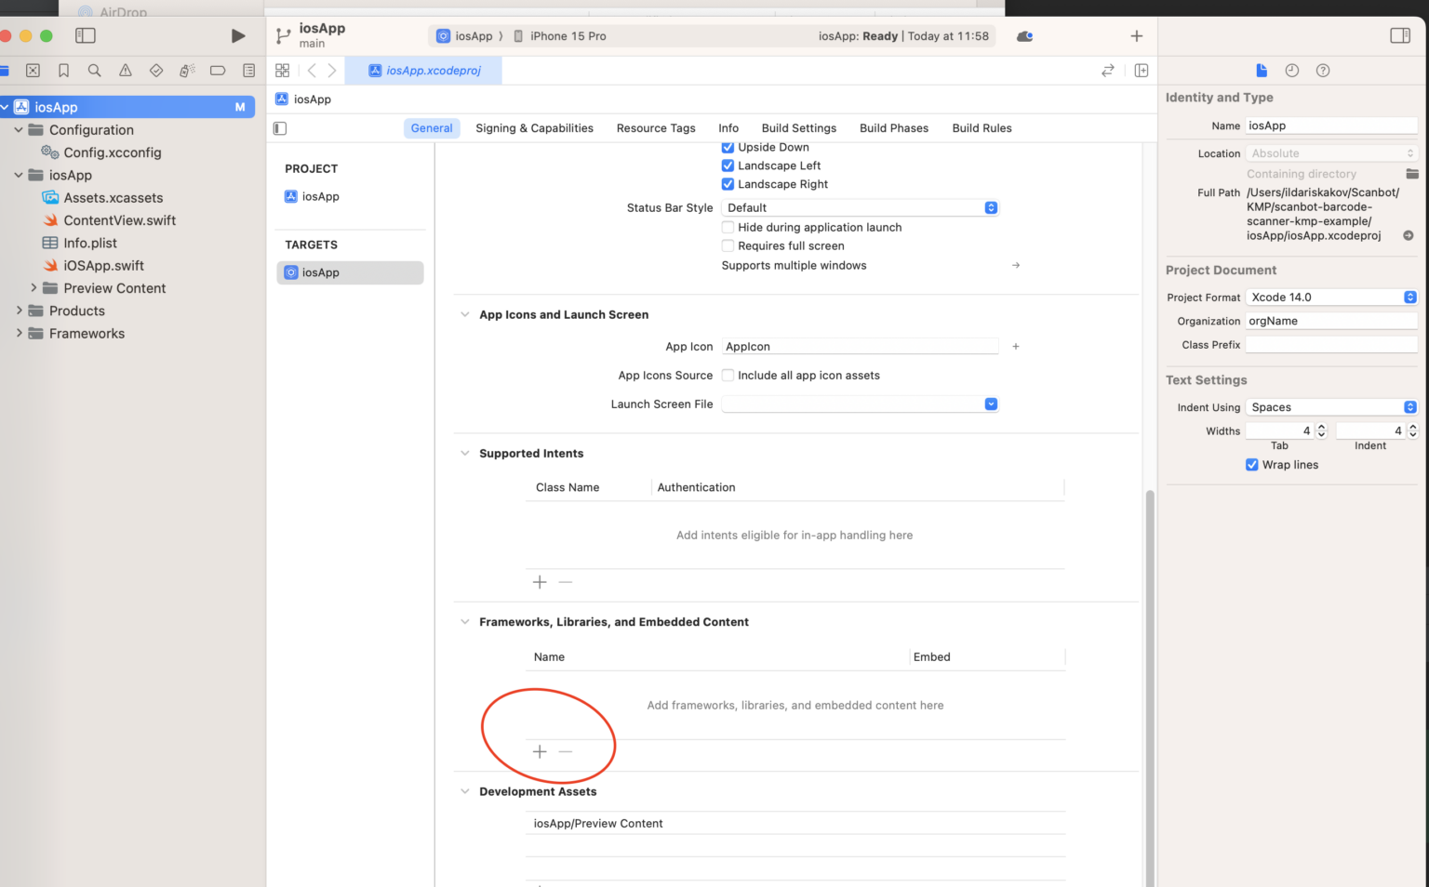Increase the Tab width stepper

click(x=1321, y=426)
